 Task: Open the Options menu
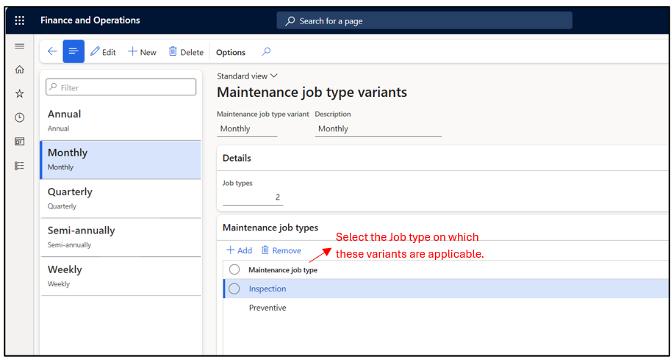pos(230,52)
